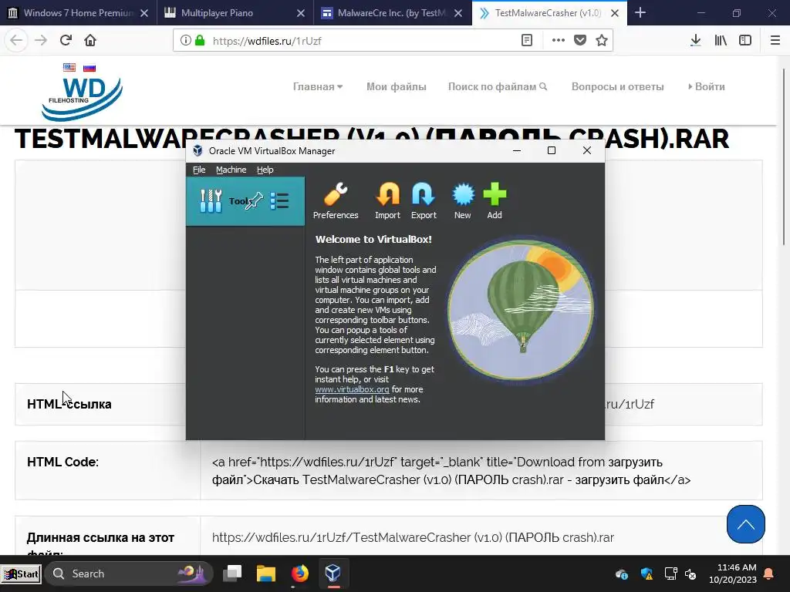Click the taskbar Search box
790x592 pixels.
coord(129,573)
